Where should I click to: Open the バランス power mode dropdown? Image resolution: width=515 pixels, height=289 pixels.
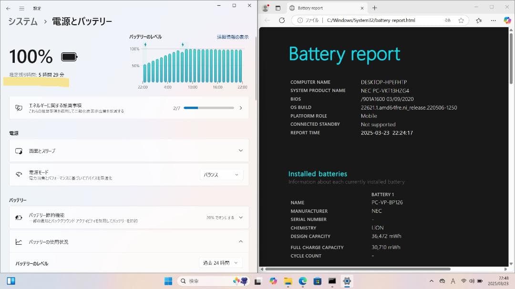point(221,175)
